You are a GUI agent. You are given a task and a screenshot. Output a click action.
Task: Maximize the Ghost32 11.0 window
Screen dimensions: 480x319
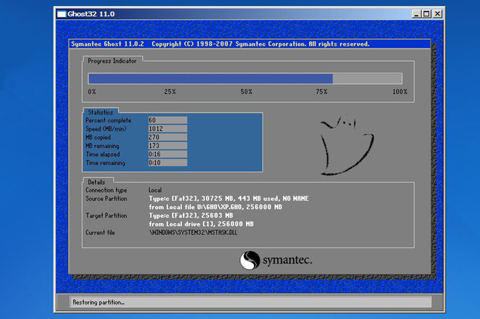pyautogui.click(x=427, y=14)
